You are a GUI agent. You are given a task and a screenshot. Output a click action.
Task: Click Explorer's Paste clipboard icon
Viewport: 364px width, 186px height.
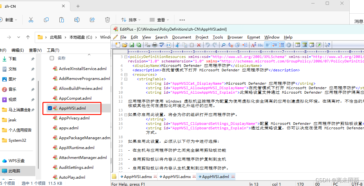click(x=62, y=20)
